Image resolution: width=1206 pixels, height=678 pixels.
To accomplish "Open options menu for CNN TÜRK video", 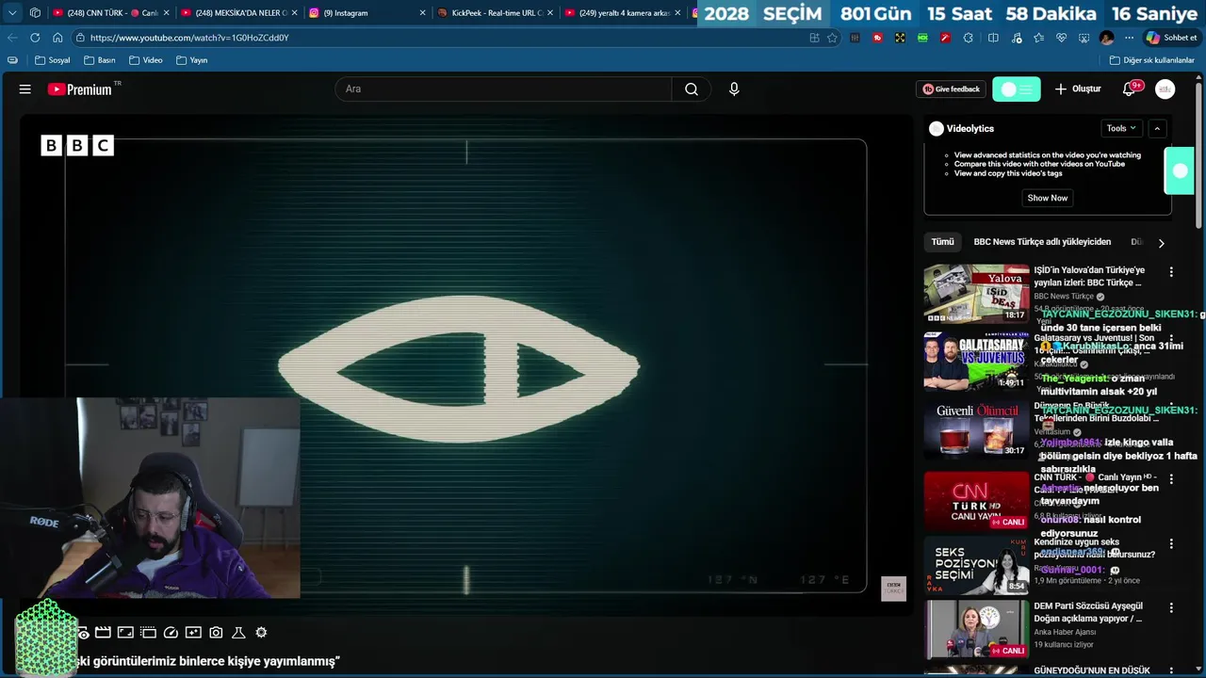I will (x=1171, y=479).
